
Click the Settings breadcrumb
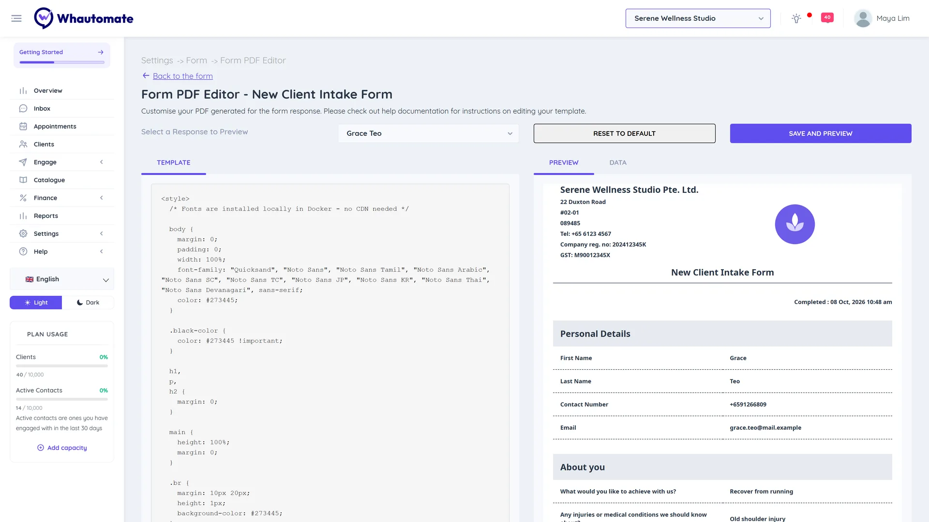tap(157, 60)
